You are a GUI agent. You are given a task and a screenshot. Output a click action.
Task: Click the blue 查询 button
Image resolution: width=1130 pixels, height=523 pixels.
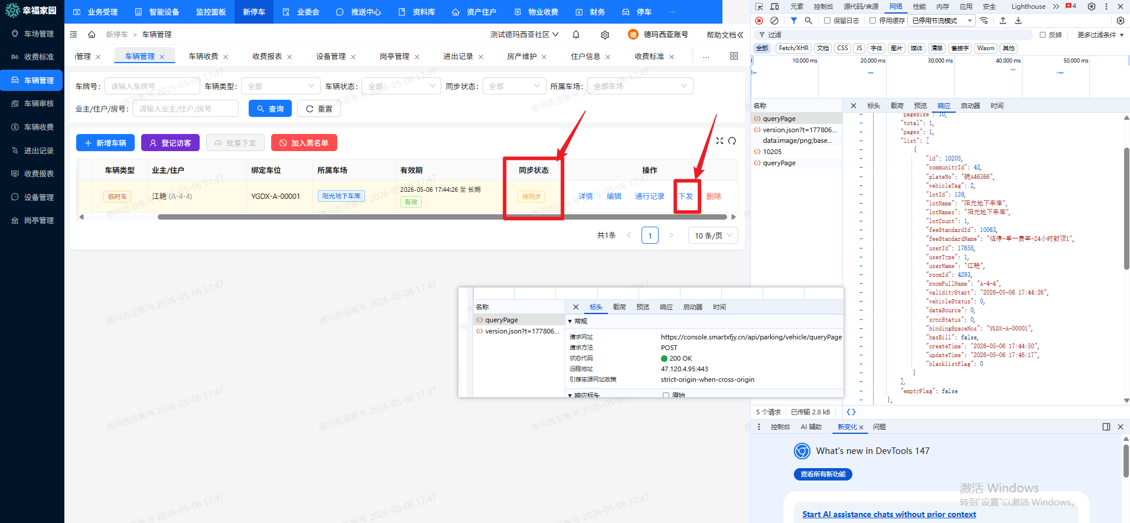coord(270,109)
